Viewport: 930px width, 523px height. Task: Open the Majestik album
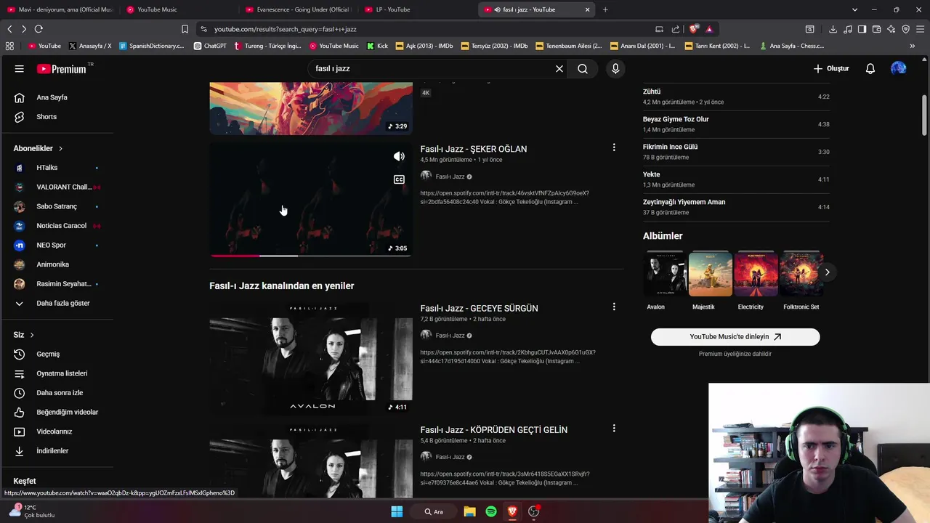click(711, 273)
